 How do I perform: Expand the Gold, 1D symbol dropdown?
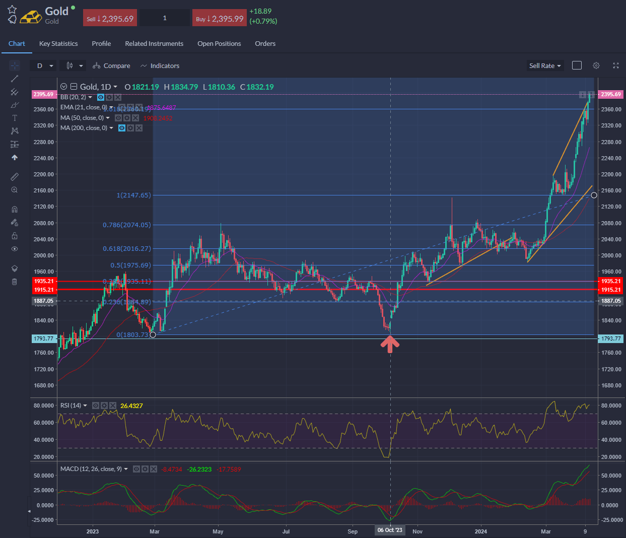point(115,87)
